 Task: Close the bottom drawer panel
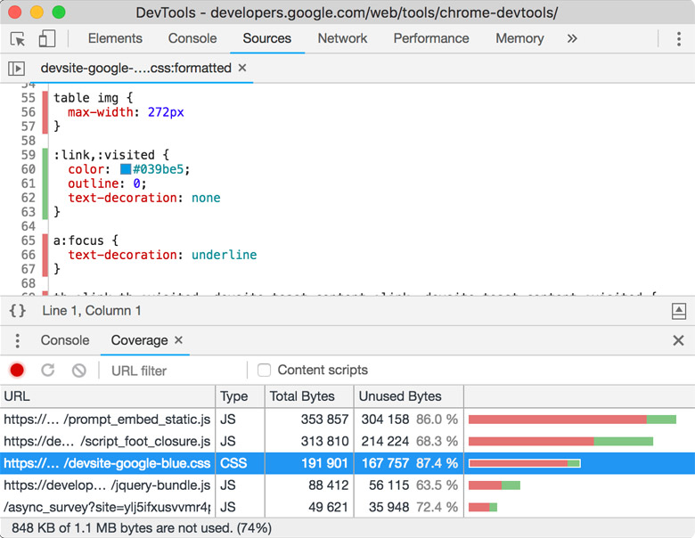click(x=678, y=341)
